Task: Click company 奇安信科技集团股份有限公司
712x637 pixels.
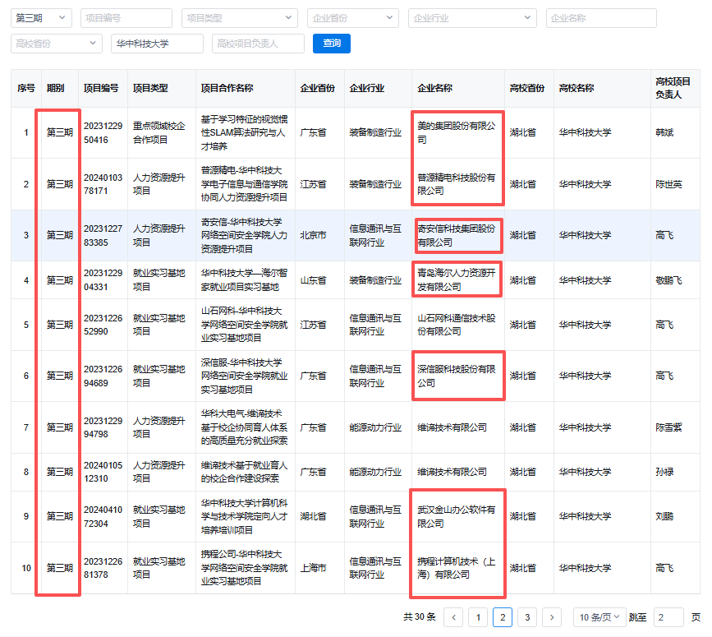Action: pyautogui.click(x=457, y=235)
